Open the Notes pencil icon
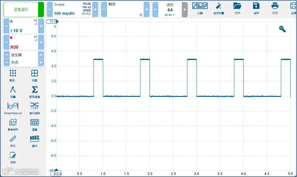The height and width of the screenshot is (177, 297). pos(13,157)
